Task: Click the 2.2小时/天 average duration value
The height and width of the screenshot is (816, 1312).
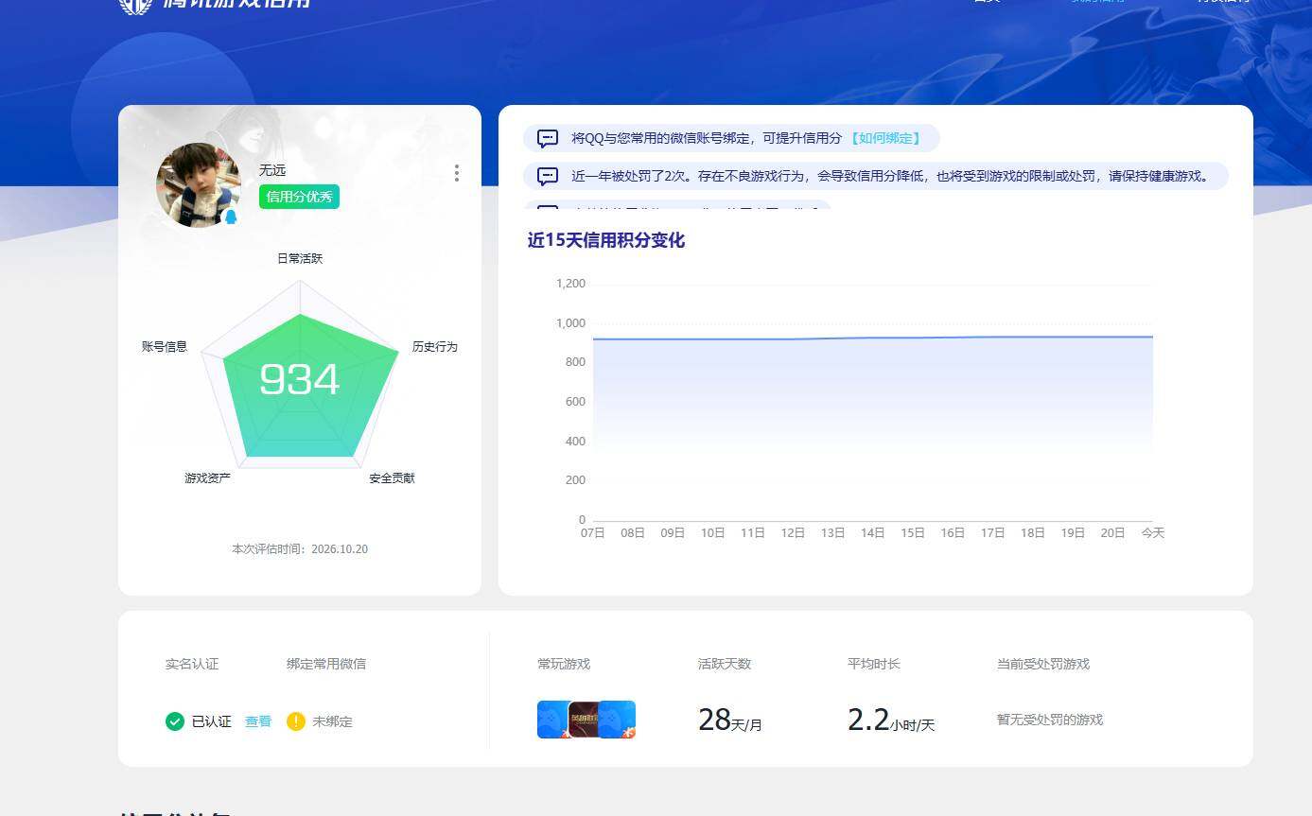Action: 891,721
